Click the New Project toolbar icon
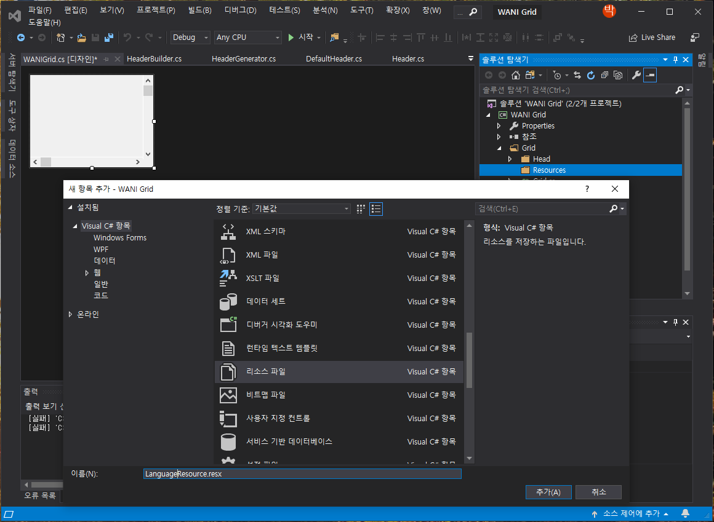 pos(60,38)
